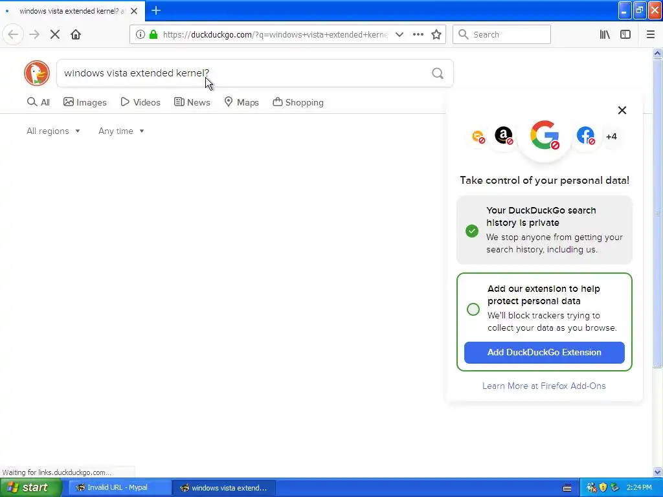Viewport: 663px width, 497px height.
Task: Click 'Take control of your personal data!' heading
Action: tap(545, 181)
